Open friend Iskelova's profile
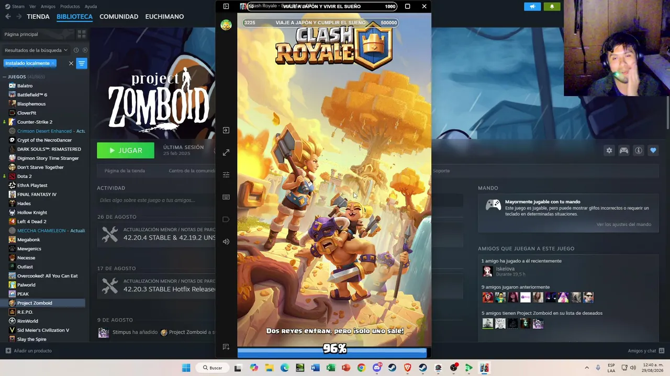The image size is (670, 376). [x=505, y=269]
